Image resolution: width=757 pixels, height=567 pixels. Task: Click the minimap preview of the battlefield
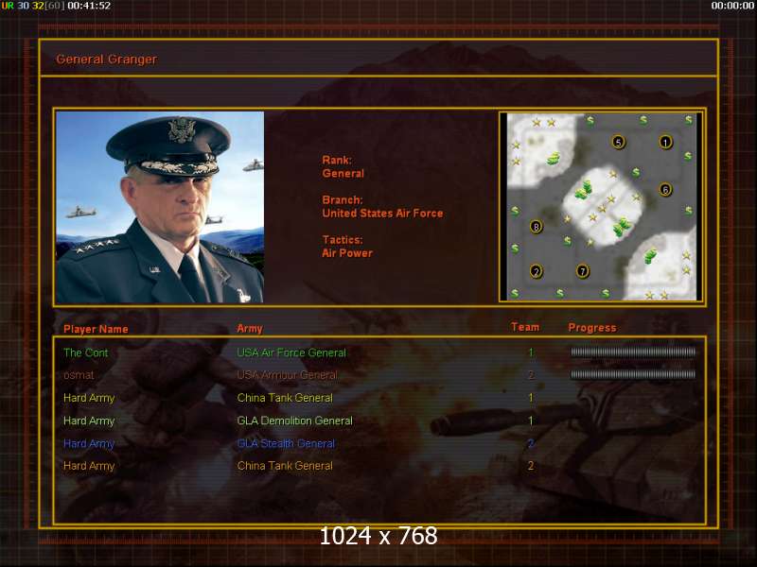[x=601, y=207]
